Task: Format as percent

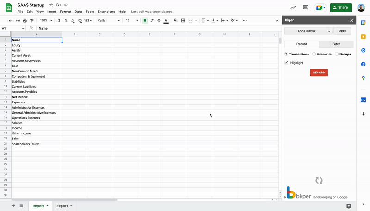Action: (x=66, y=21)
